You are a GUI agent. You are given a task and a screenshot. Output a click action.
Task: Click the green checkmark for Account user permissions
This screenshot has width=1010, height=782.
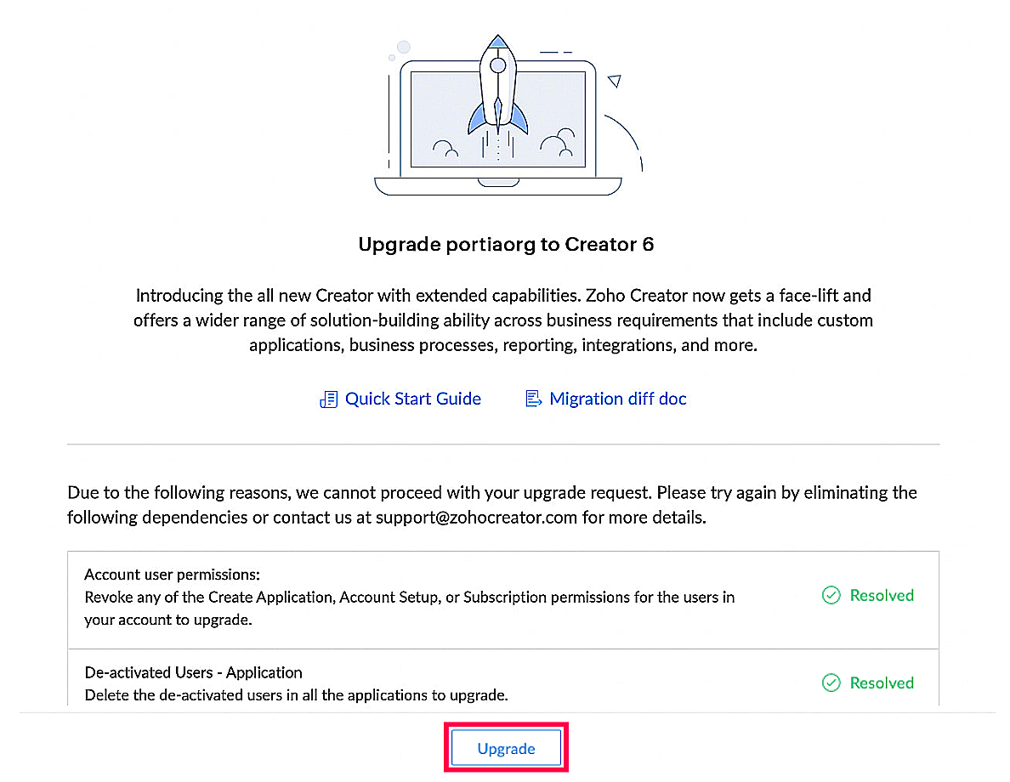(x=831, y=595)
